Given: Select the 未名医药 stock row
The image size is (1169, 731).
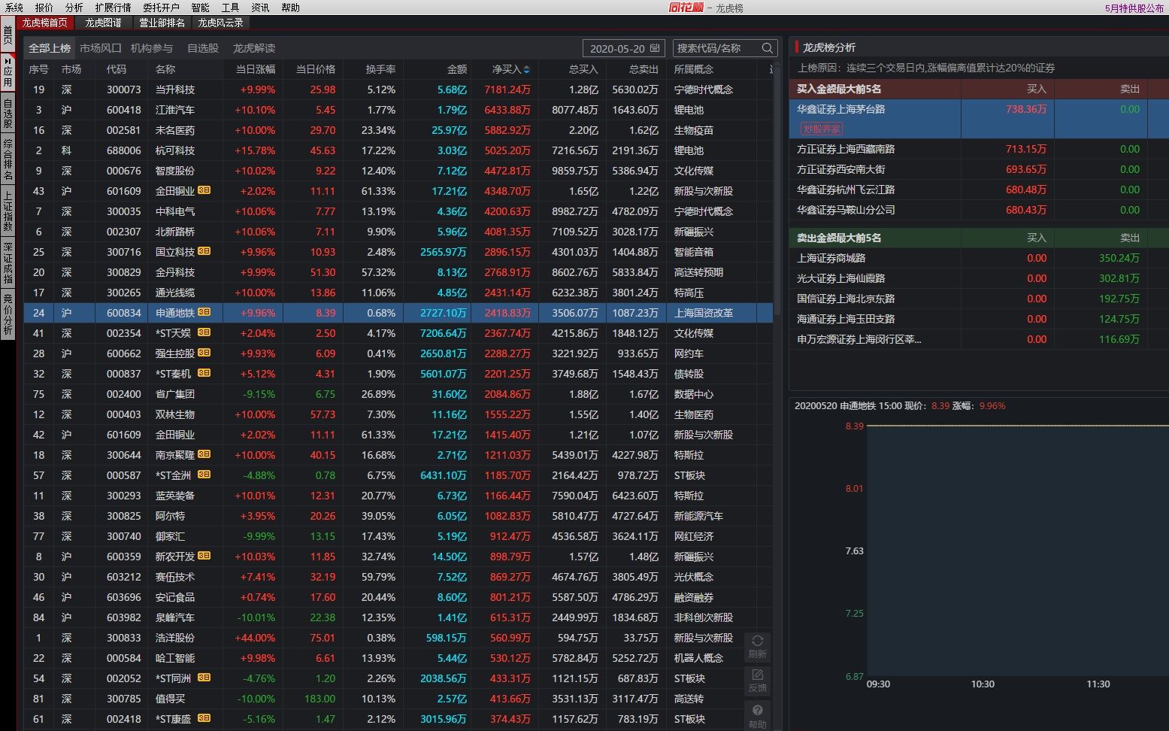Looking at the screenshot, I should pos(398,130).
